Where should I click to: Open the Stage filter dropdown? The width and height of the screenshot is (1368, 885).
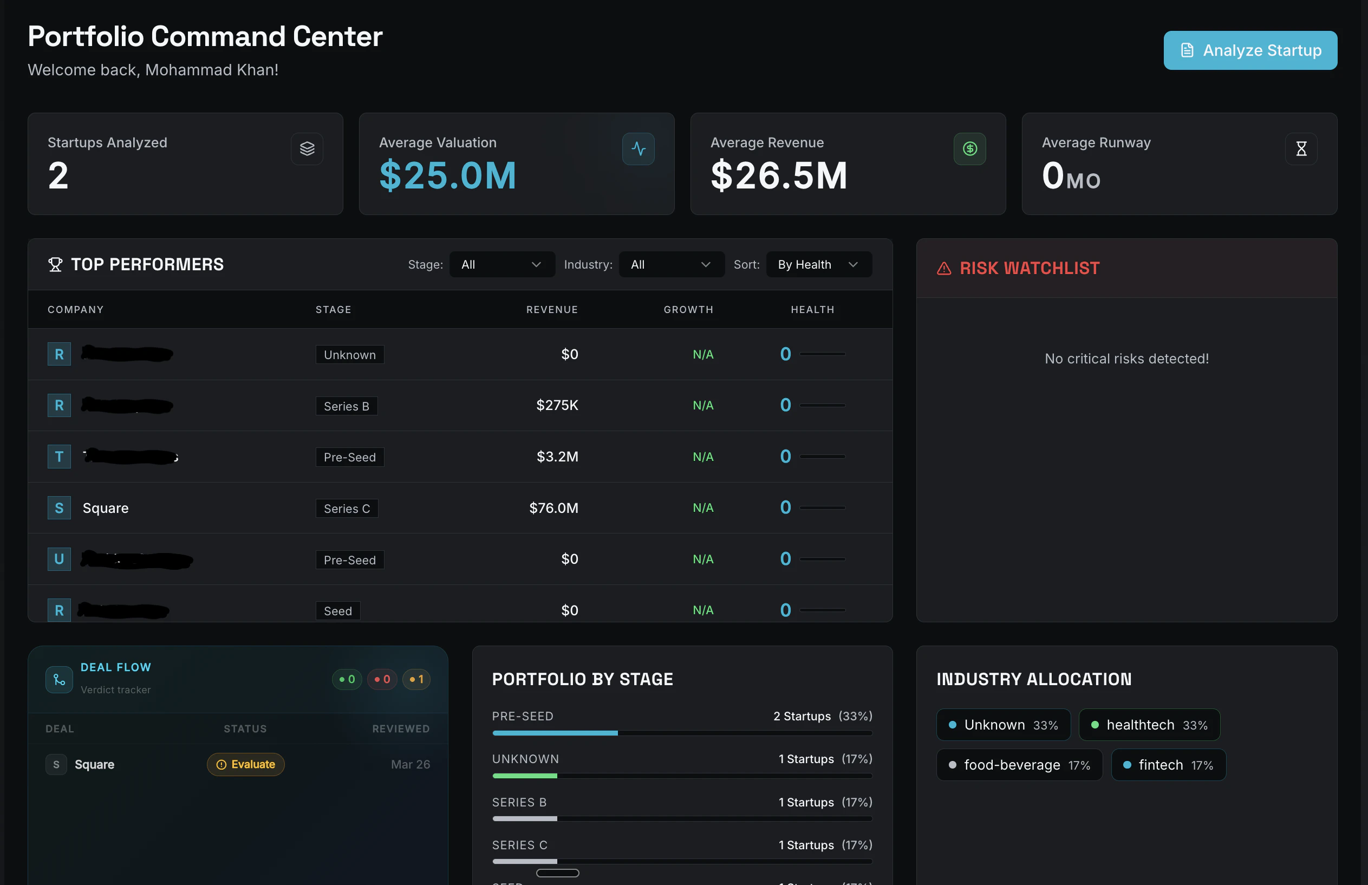click(x=501, y=264)
